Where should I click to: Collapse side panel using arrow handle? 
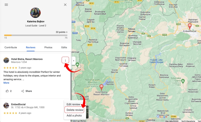[x=73, y=61]
